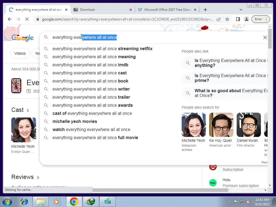Click the Google doodle logo
Screen dimensions: 276x207
click(23, 38)
